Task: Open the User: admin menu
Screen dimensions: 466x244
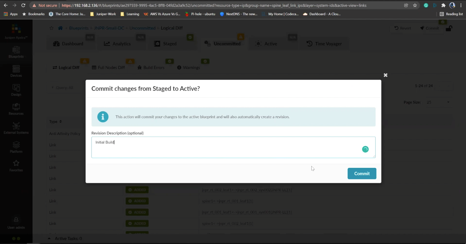Action: (x=16, y=223)
